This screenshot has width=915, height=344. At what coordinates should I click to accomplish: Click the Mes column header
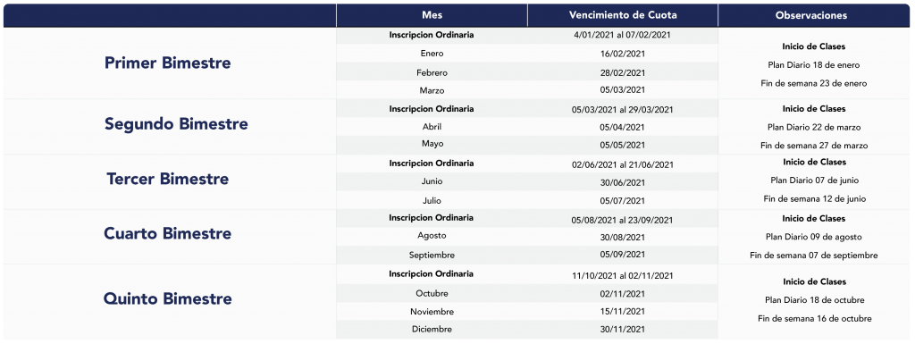coord(432,15)
